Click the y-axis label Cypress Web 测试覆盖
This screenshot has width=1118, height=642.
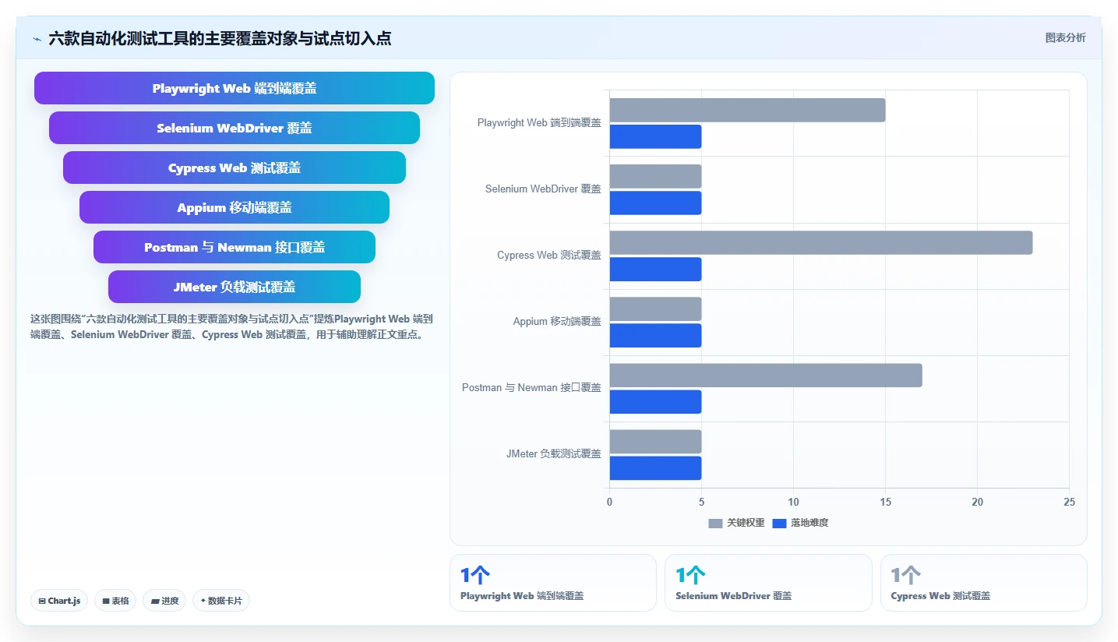pos(549,256)
